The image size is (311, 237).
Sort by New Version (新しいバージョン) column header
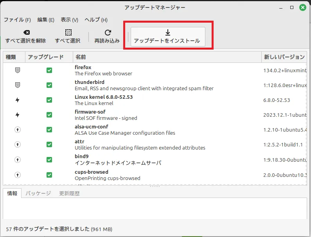(284, 57)
